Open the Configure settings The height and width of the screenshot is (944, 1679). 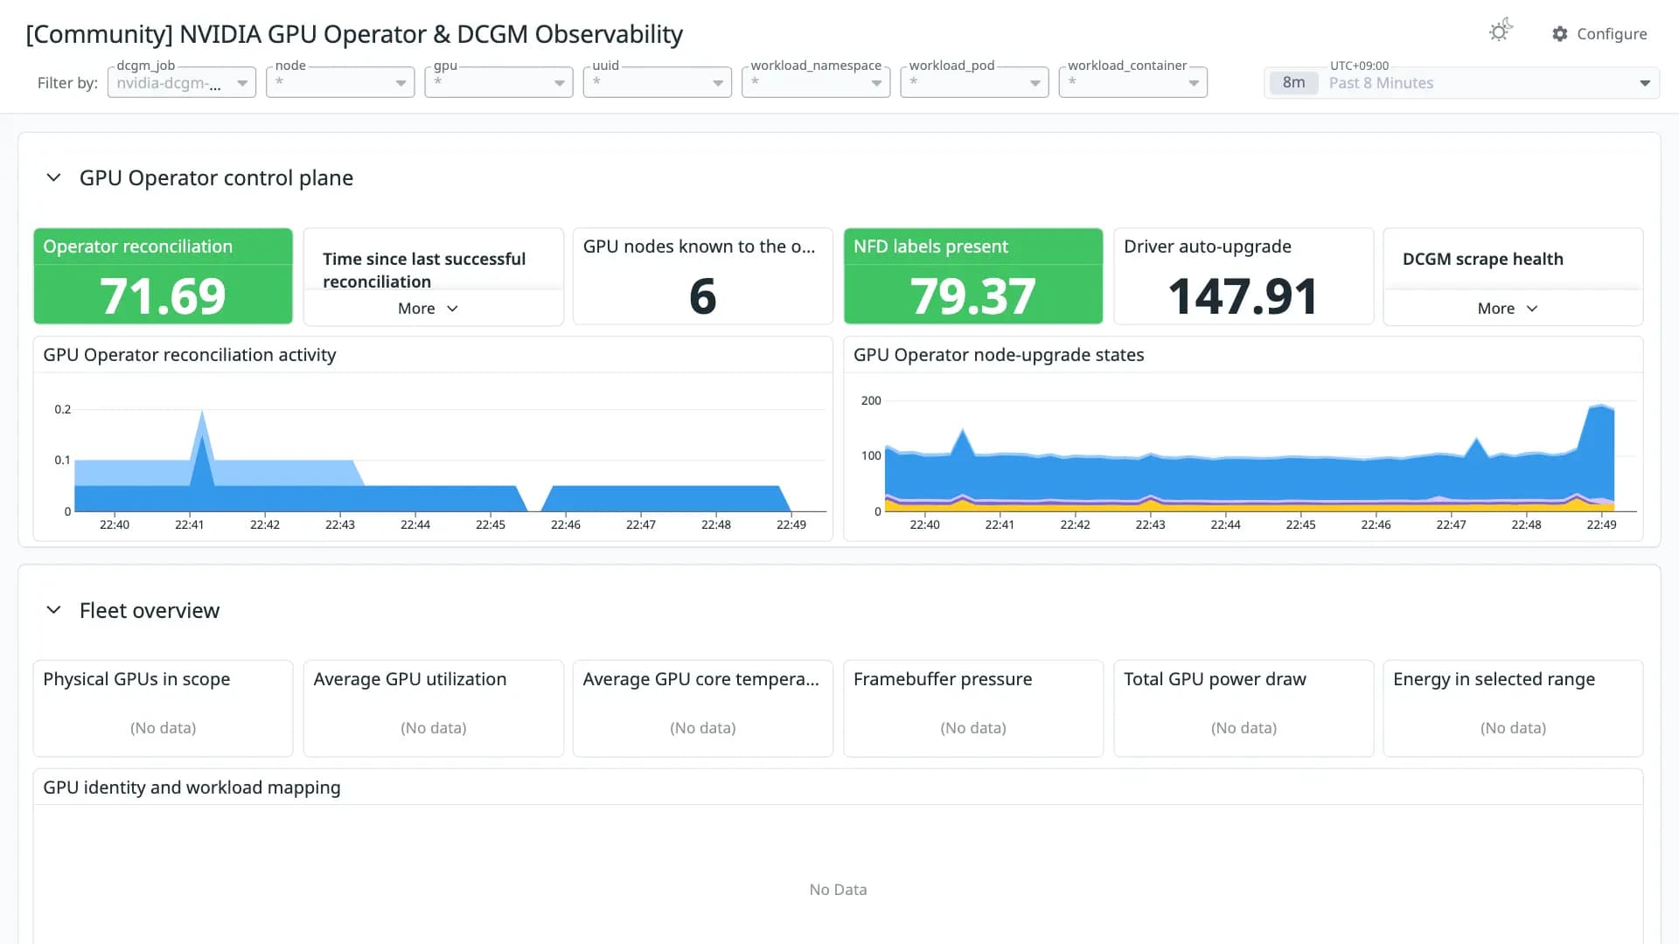coord(1599,34)
